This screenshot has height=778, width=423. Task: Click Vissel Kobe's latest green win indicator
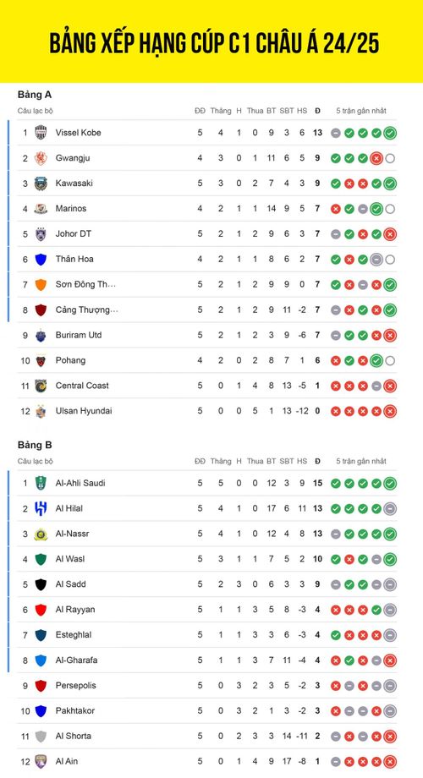click(x=390, y=133)
